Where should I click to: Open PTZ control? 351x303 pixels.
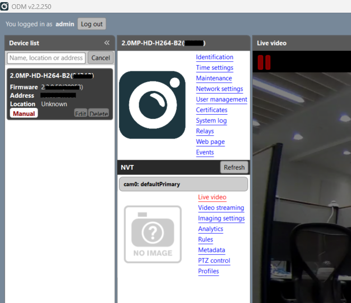tap(214, 261)
